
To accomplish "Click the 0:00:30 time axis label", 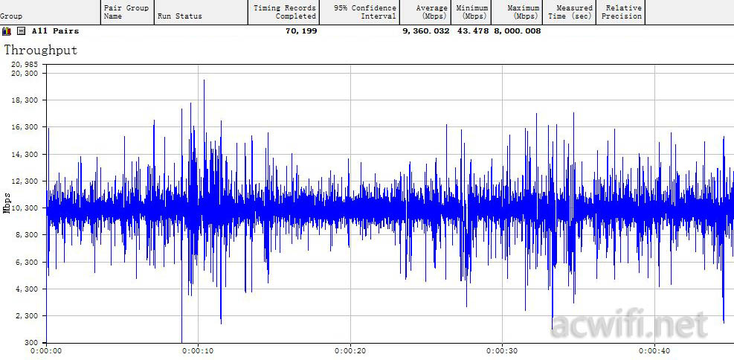I will [x=502, y=350].
